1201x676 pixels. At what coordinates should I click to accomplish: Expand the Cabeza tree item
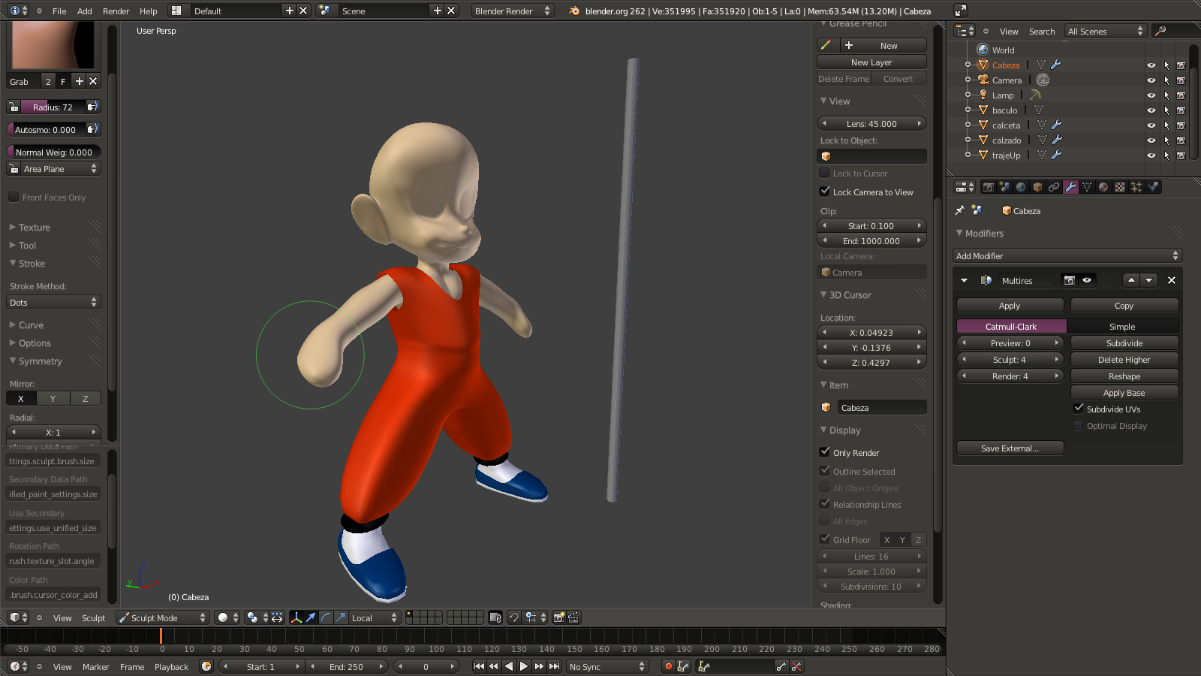point(968,65)
